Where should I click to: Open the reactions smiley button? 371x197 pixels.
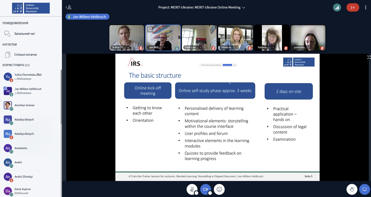click(x=219, y=189)
